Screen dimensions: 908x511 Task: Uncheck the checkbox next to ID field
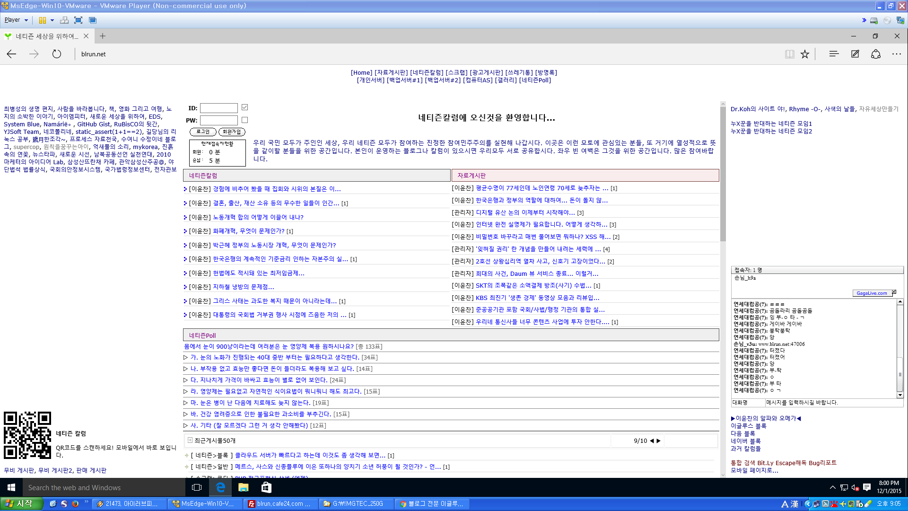click(244, 107)
